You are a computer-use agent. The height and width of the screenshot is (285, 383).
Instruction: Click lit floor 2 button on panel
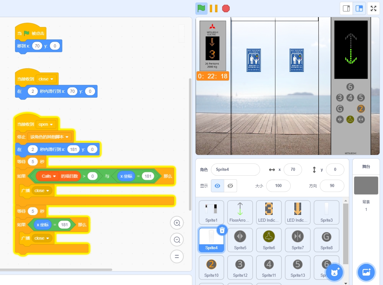[x=361, y=109]
